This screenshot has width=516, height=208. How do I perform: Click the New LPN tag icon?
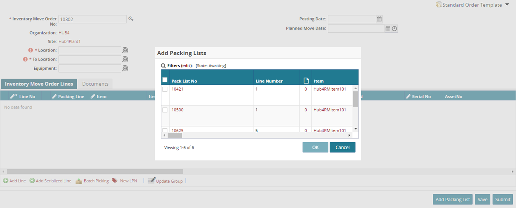click(x=115, y=181)
